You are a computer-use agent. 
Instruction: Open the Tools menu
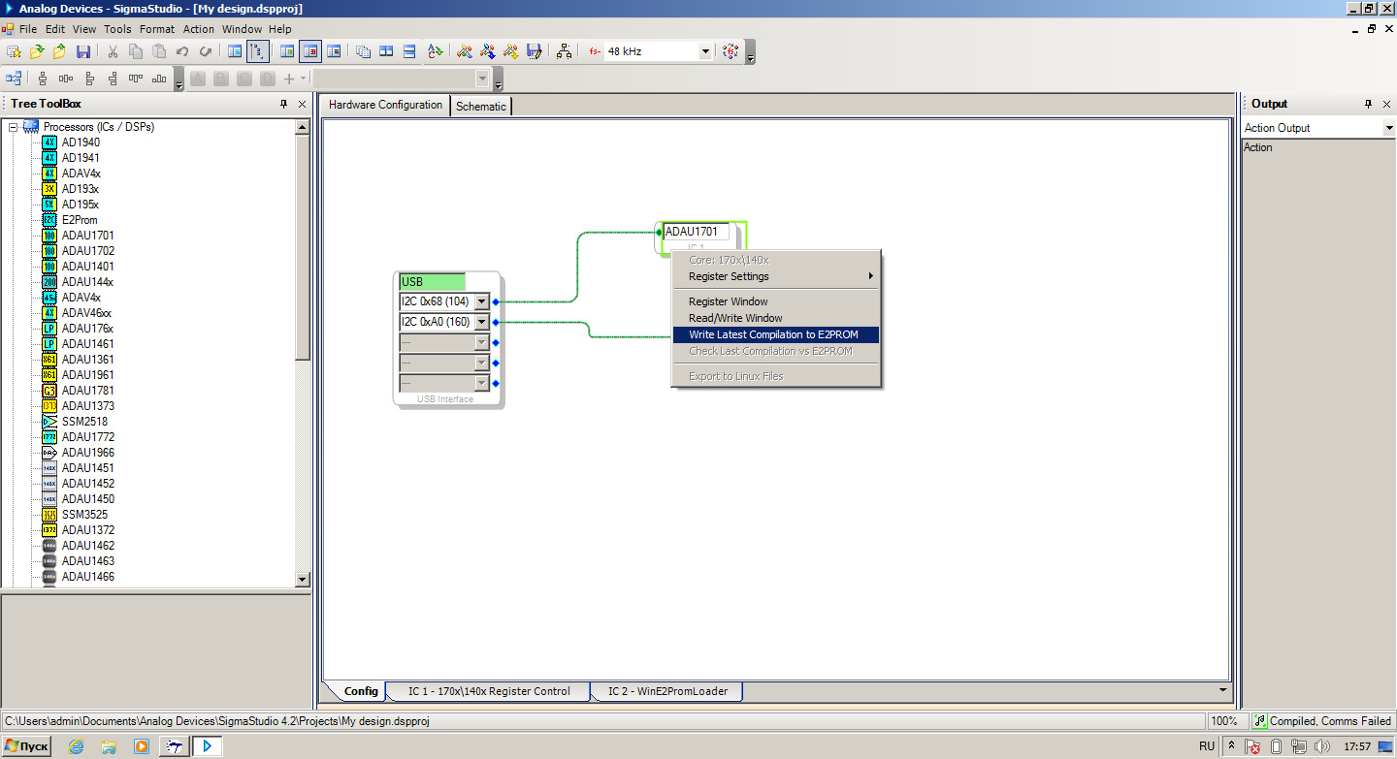click(x=117, y=29)
